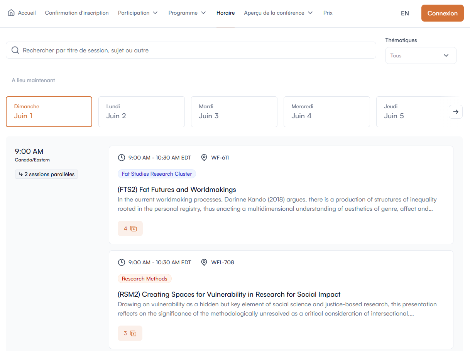Switch to the Mercredi Juin 4 tab
Screen dimensions: 470x351
326,112
